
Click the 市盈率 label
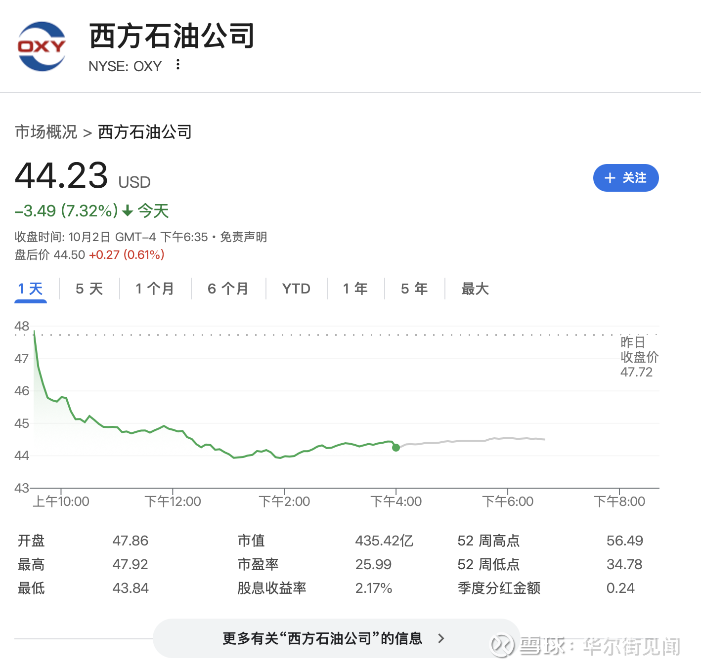258,564
